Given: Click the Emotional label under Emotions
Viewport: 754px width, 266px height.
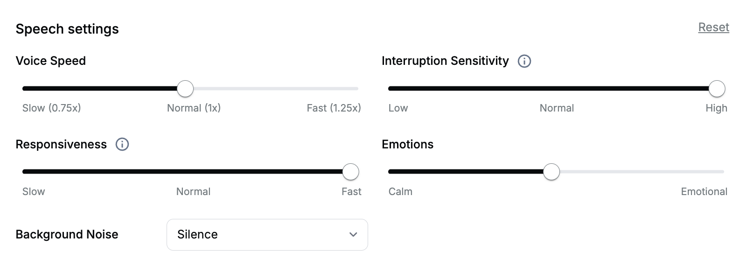Looking at the screenshot, I should click(x=704, y=192).
